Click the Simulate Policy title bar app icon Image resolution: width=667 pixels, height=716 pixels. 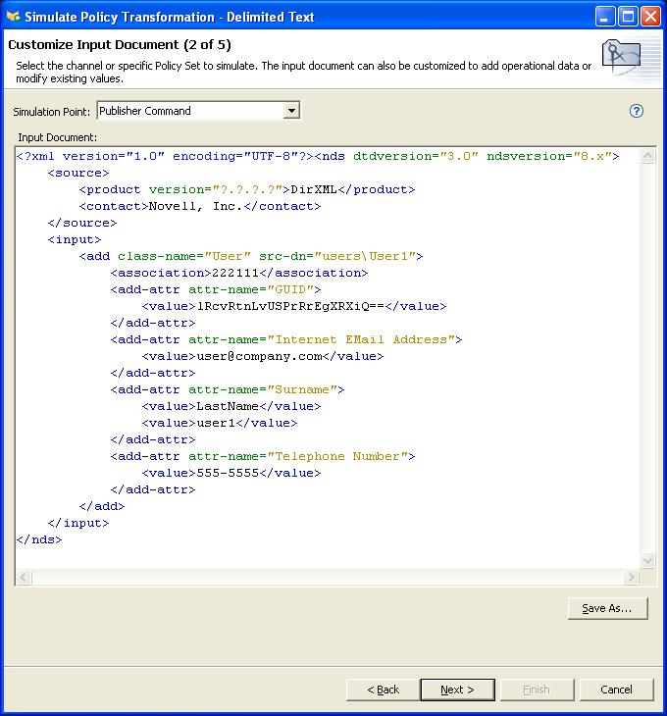click(13, 17)
